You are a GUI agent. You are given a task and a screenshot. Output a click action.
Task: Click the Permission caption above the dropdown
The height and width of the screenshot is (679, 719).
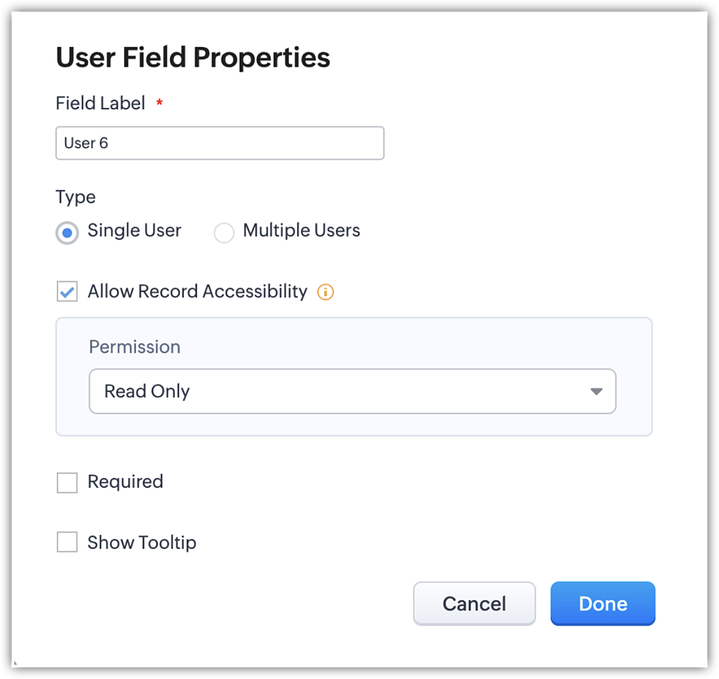tap(134, 347)
